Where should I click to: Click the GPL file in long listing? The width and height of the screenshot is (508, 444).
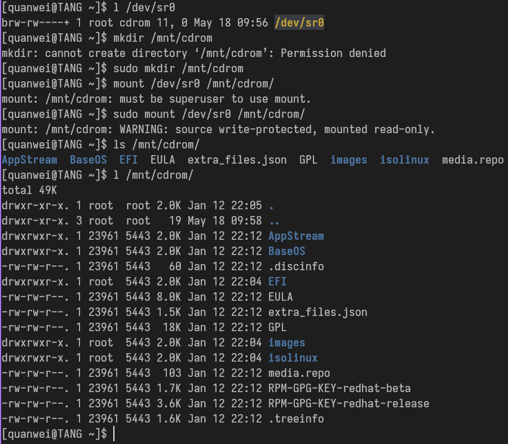pyautogui.click(x=277, y=327)
